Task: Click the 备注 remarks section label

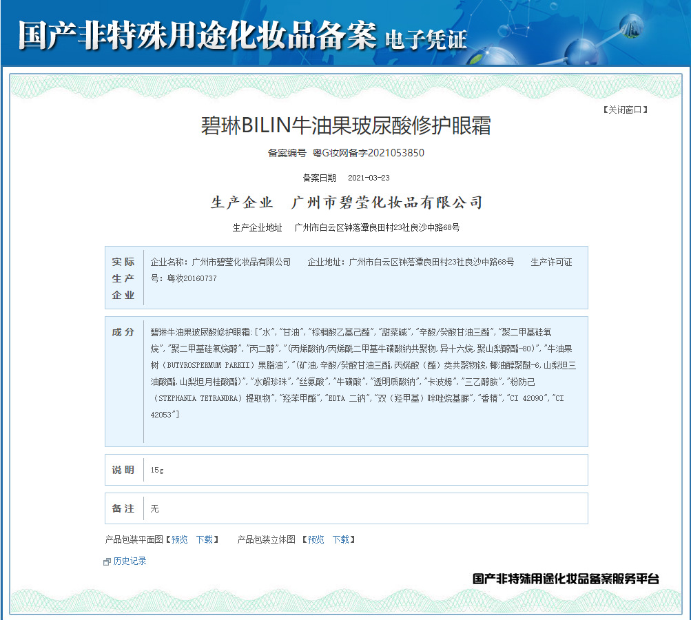Action: click(123, 508)
